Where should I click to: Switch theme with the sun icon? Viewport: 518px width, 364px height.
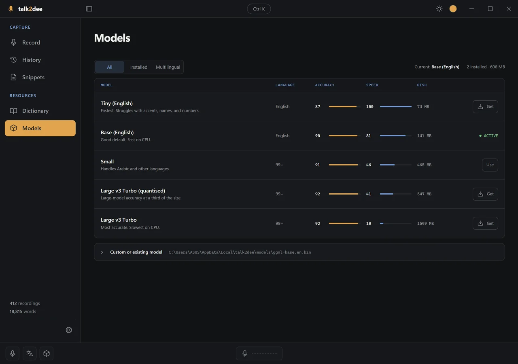pyautogui.click(x=439, y=9)
